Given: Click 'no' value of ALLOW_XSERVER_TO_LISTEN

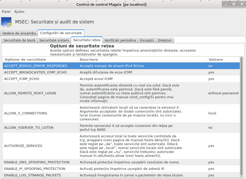Looking at the screenshot, I should (210, 128).
